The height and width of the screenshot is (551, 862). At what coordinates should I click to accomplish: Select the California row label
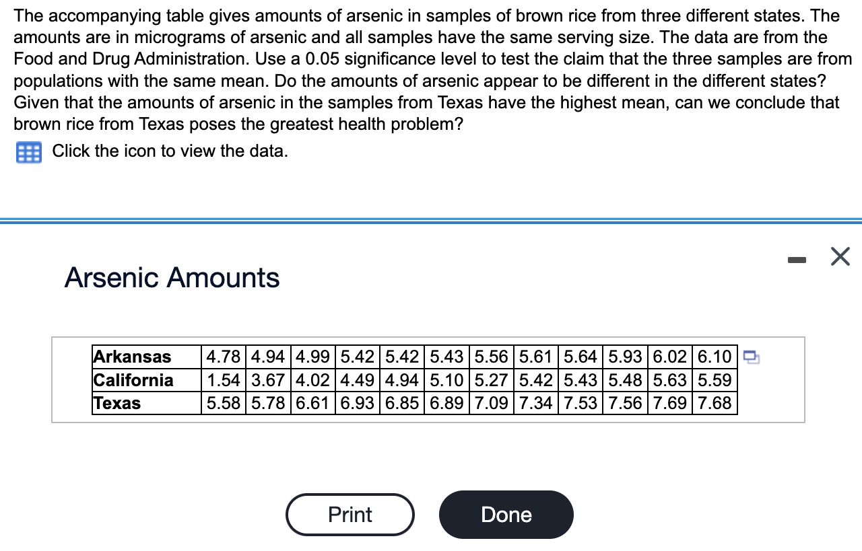[132, 380]
